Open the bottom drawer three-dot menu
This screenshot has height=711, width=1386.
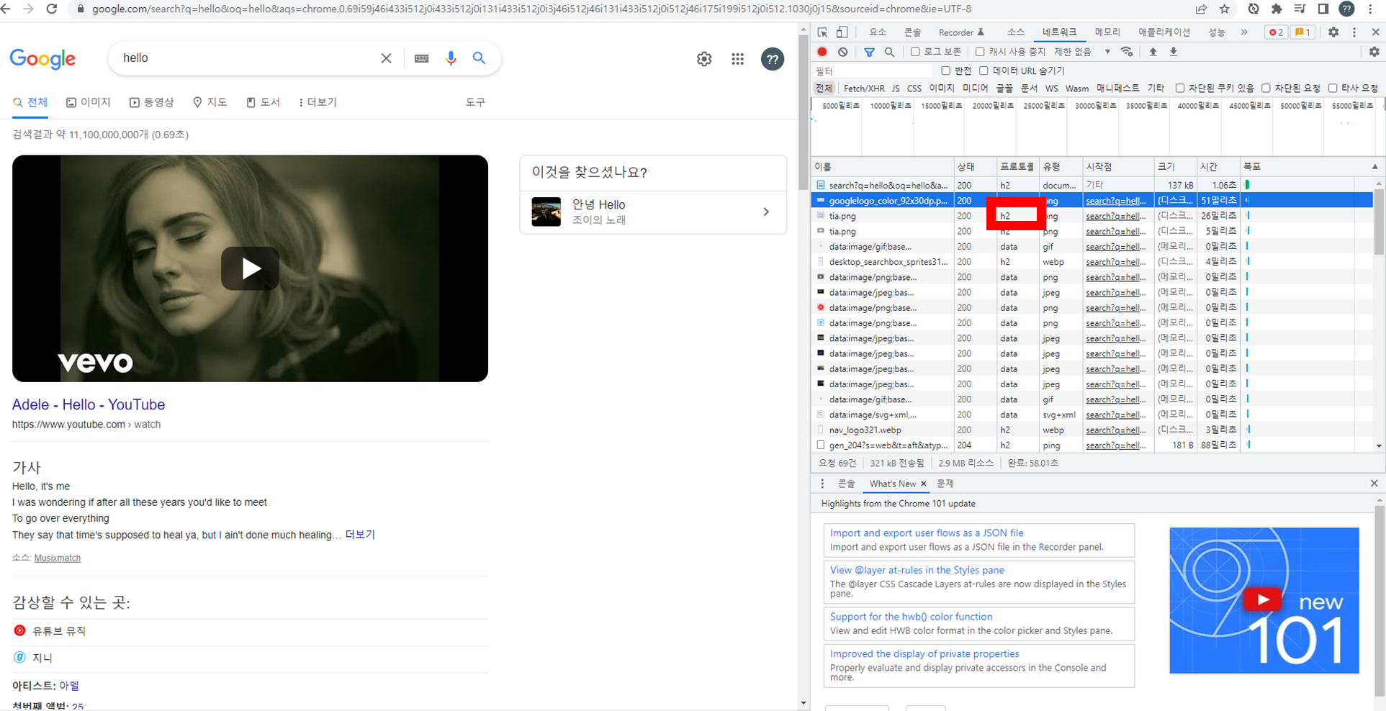click(822, 484)
